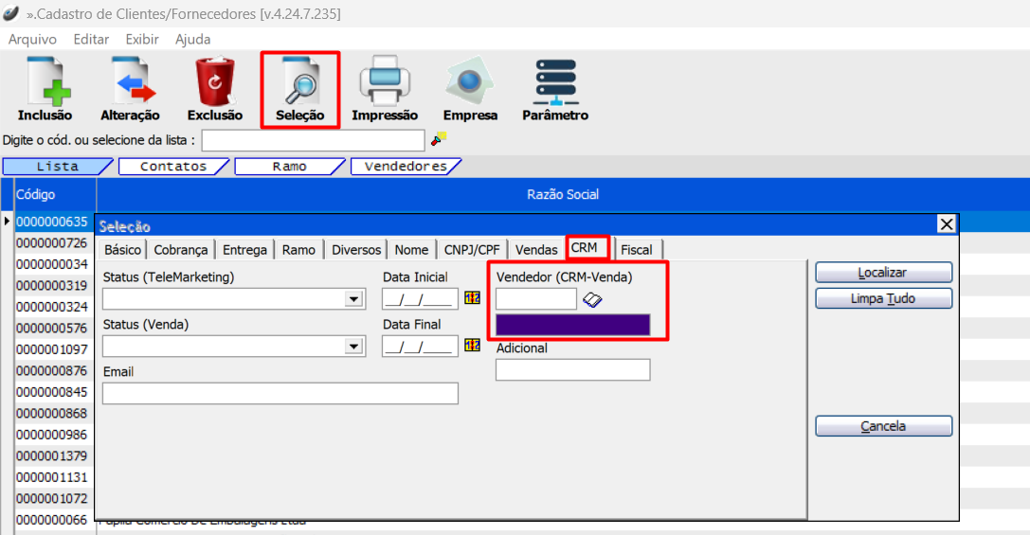Click the Impressão printer icon

point(385,82)
